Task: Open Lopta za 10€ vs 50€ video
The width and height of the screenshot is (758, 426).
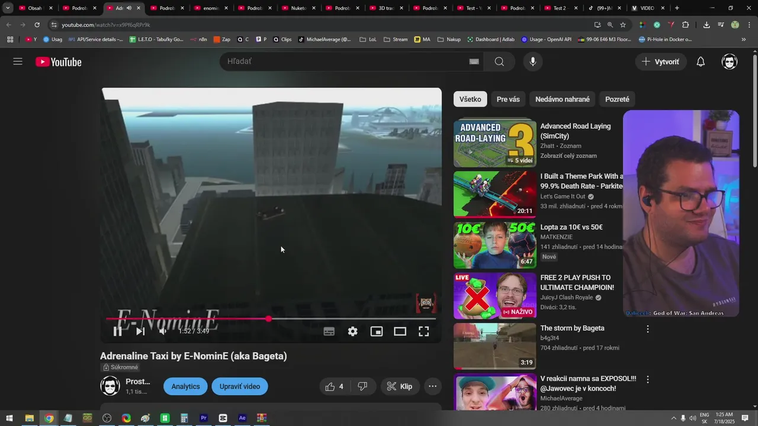Action: point(495,245)
